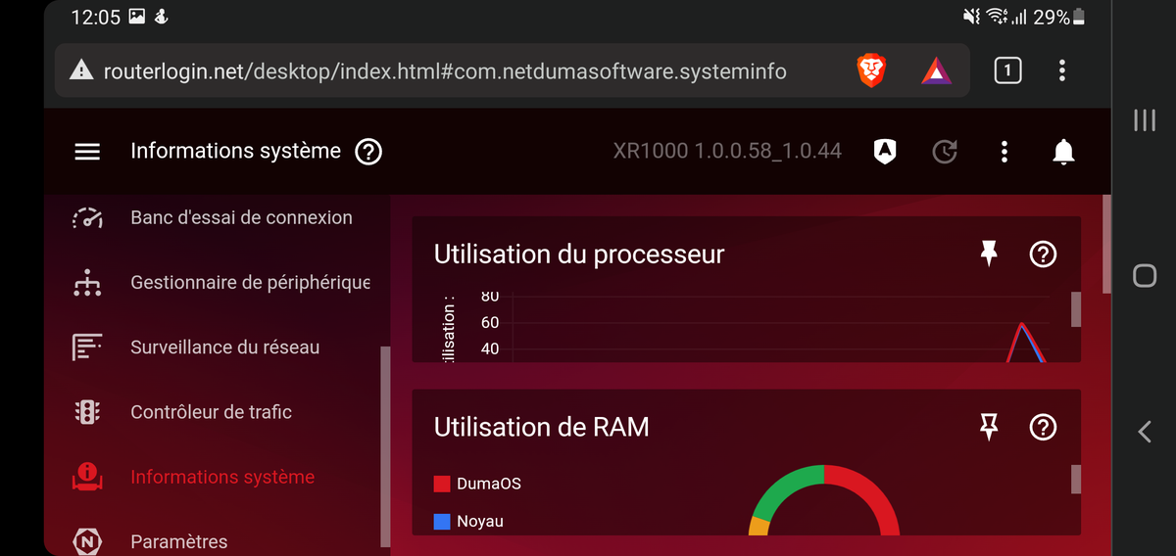Image resolution: width=1176 pixels, height=556 pixels.
Task: Open Brave browser three-dot menu
Action: (x=1062, y=69)
